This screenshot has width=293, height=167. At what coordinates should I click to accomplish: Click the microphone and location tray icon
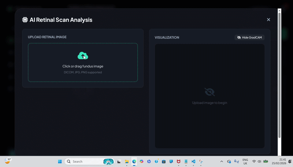click(x=236, y=161)
